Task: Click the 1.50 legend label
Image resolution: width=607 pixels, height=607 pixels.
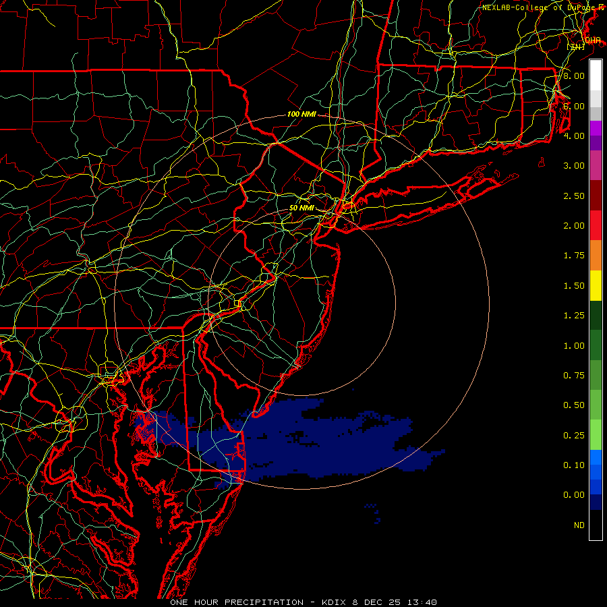Action: (x=574, y=286)
